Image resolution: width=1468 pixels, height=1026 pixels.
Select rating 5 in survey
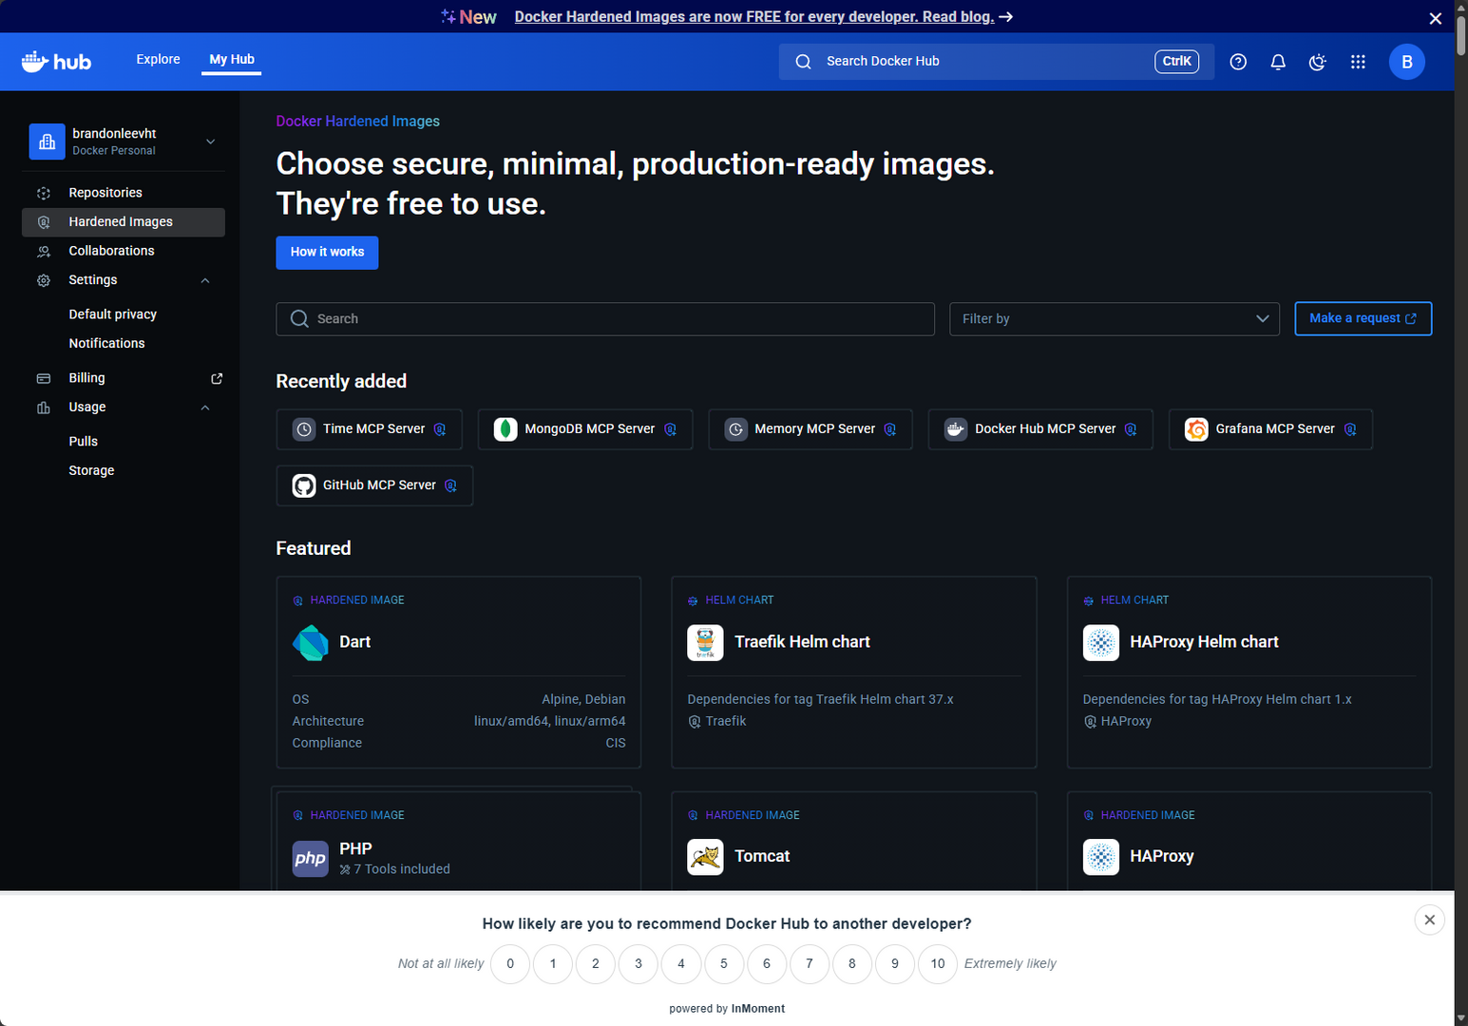pyautogui.click(x=724, y=964)
